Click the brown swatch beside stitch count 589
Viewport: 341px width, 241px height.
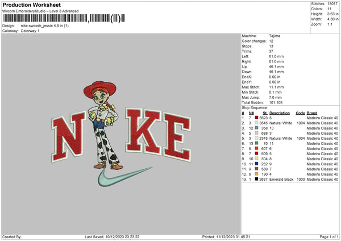pos(257,169)
